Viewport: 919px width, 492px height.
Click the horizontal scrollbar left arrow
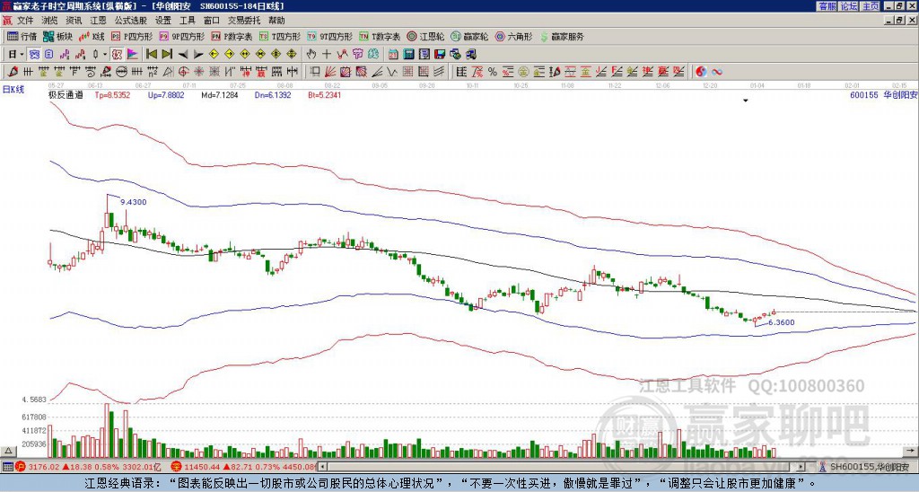[322, 467]
